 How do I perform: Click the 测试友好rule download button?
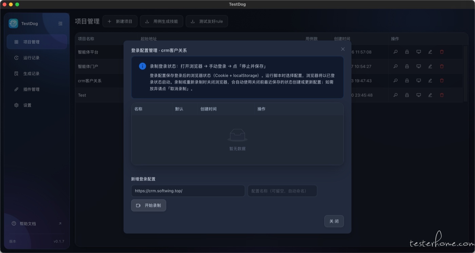[x=207, y=21]
